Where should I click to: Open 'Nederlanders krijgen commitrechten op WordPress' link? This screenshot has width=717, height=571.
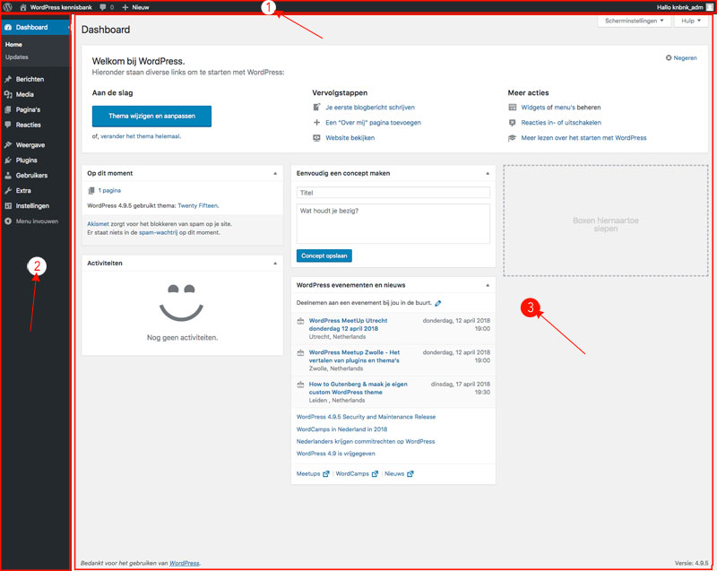click(366, 442)
